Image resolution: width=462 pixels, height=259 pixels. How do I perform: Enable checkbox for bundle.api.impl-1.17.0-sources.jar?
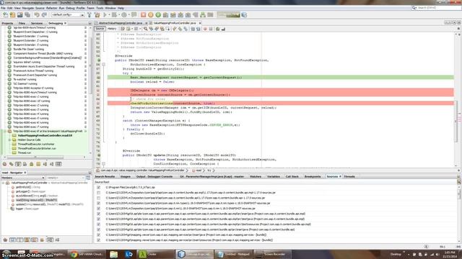[99, 193]
